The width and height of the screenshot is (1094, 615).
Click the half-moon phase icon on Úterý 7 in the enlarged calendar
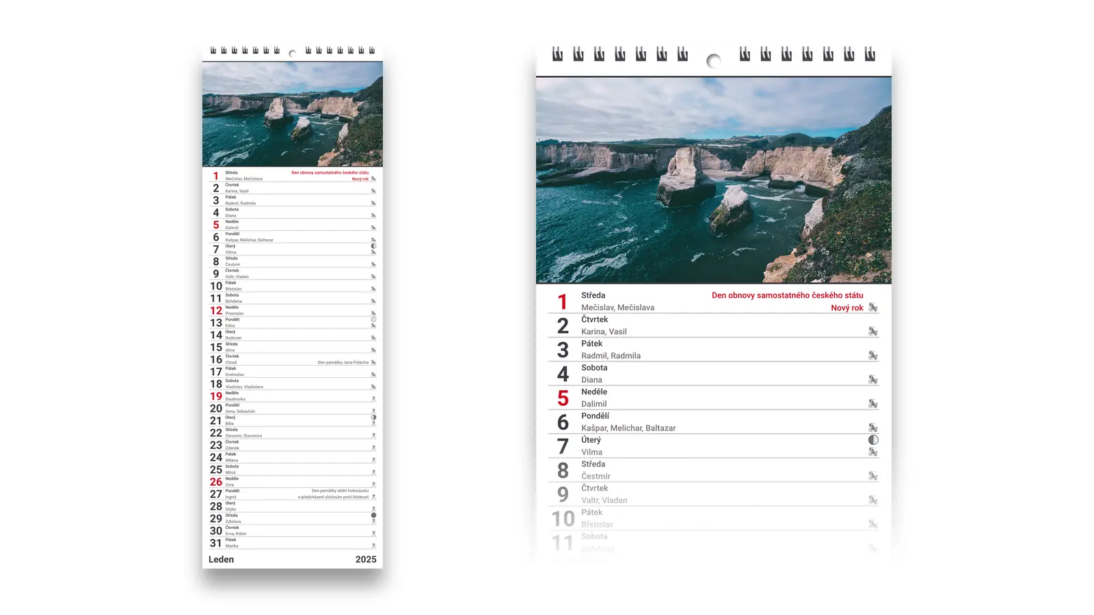coord(873,440)
